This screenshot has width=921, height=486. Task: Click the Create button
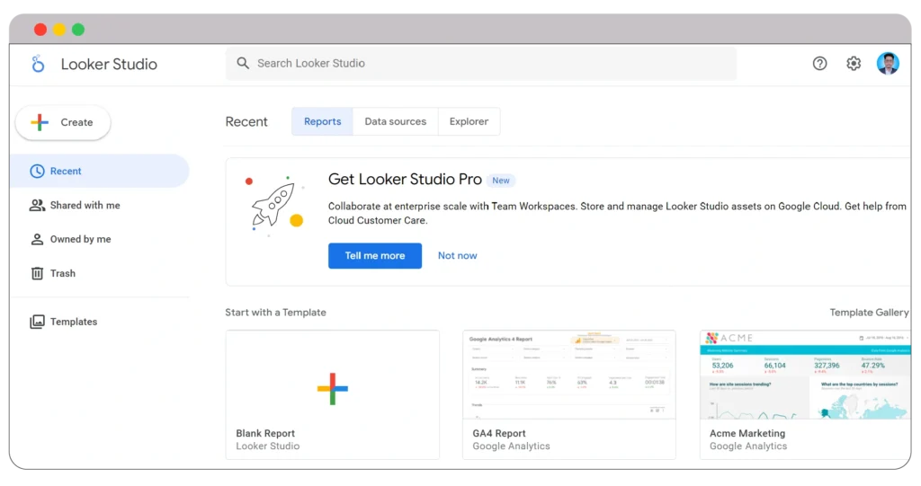pos(63,122)
